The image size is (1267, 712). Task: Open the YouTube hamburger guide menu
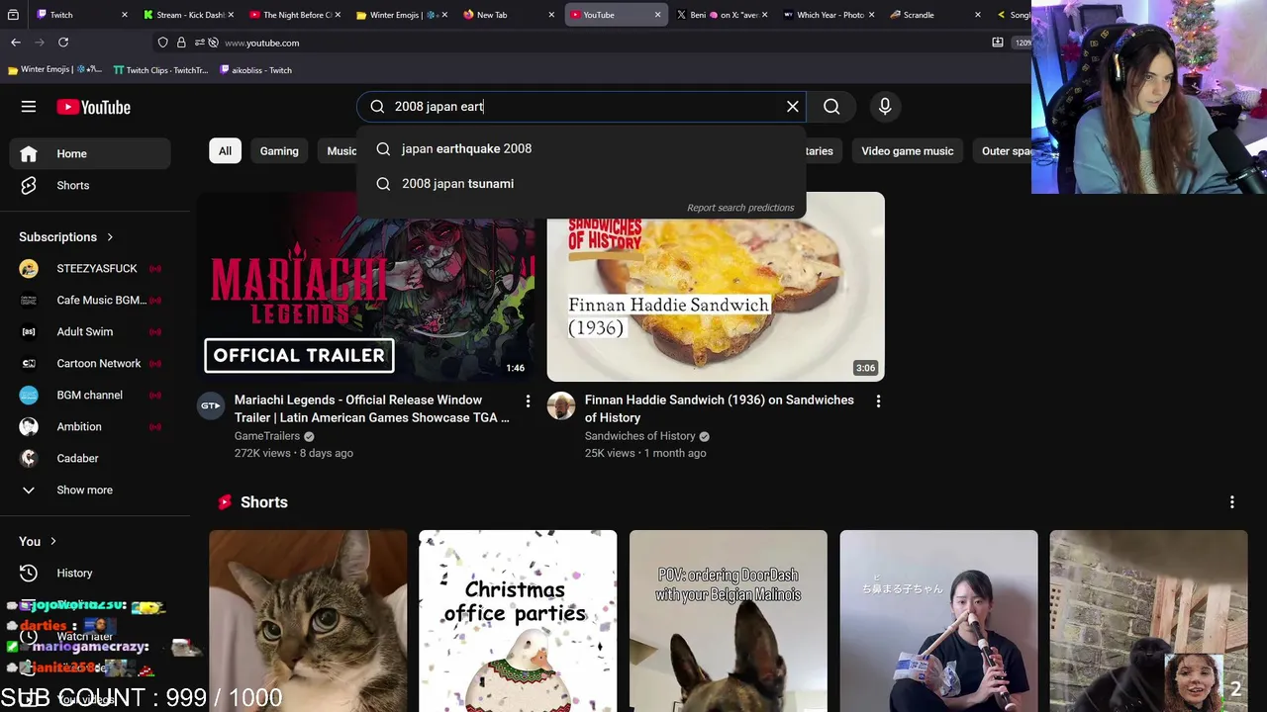(x=29, y=107)
